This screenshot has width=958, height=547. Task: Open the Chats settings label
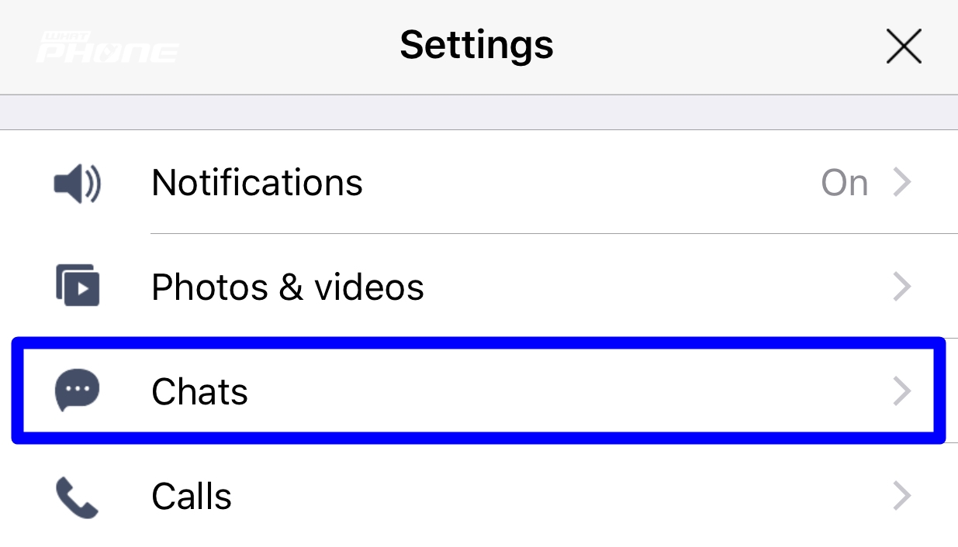tap(199, 391)
